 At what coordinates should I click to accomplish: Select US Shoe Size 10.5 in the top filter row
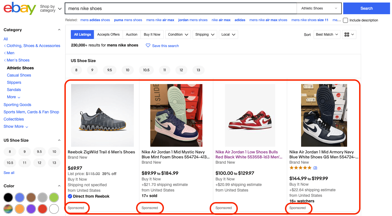tap(146, 70)
